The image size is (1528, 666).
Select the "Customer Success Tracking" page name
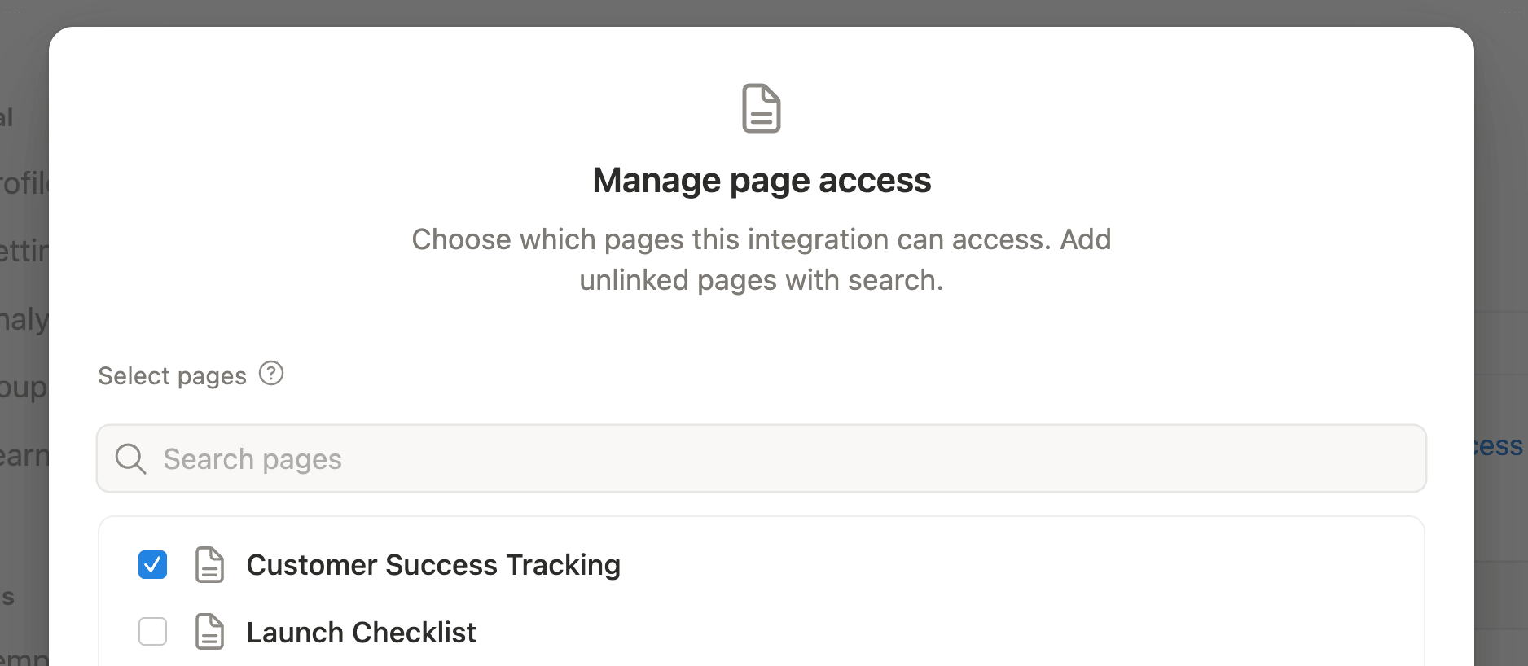click(433, 564)
